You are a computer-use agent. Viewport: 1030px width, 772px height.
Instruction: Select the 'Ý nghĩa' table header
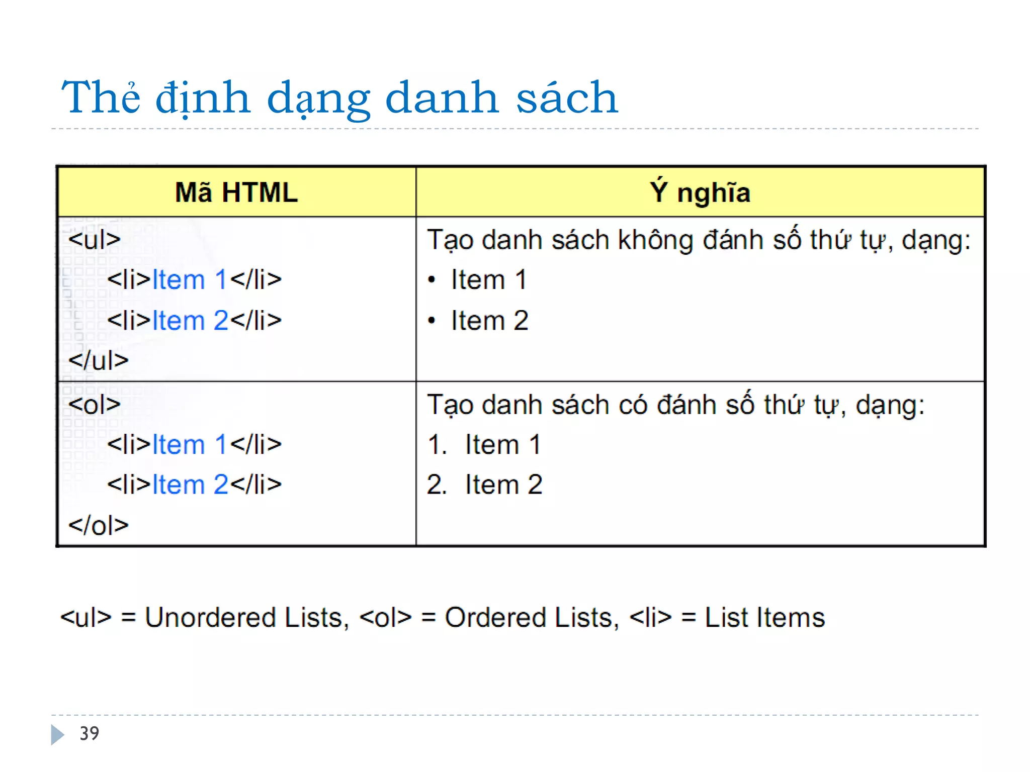tap(700, 192)
